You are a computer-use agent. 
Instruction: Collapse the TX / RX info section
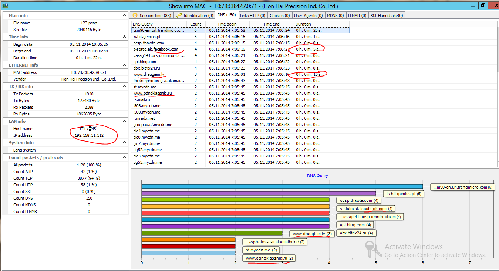(125, 87)
